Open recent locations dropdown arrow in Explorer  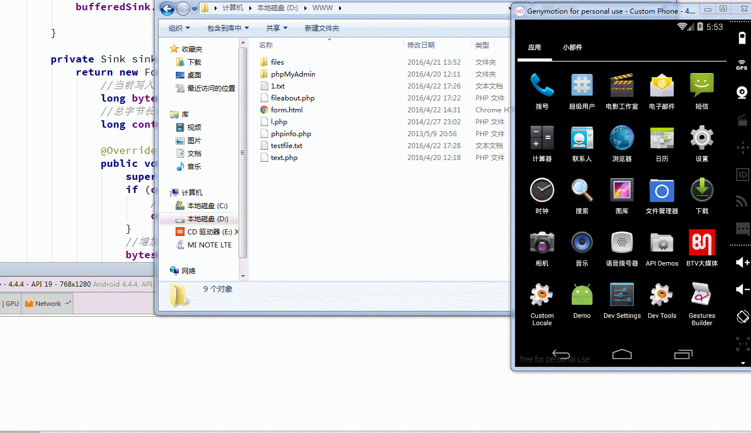[x=194, y=9]
